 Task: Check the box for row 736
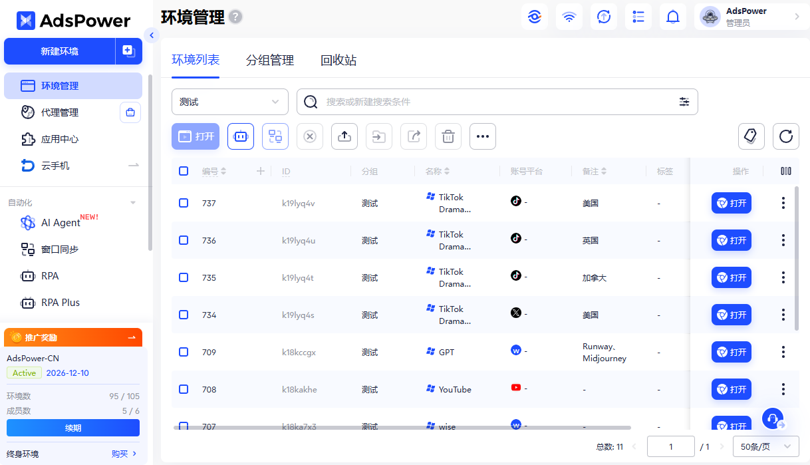[x=184, y=240]
